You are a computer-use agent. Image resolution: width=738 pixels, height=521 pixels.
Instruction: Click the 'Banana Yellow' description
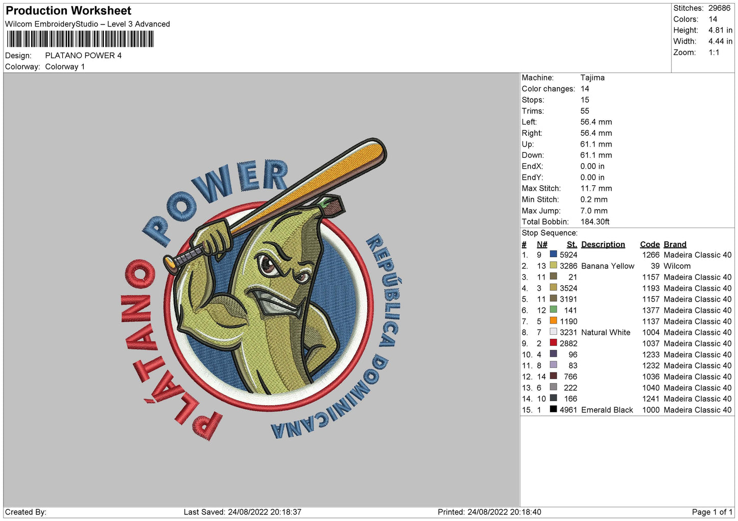[608, 266]
